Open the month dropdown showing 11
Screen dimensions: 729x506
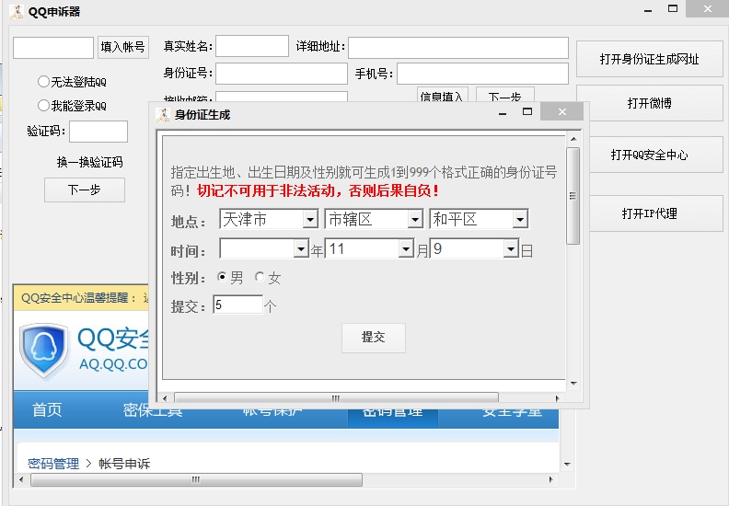[405, 249]
